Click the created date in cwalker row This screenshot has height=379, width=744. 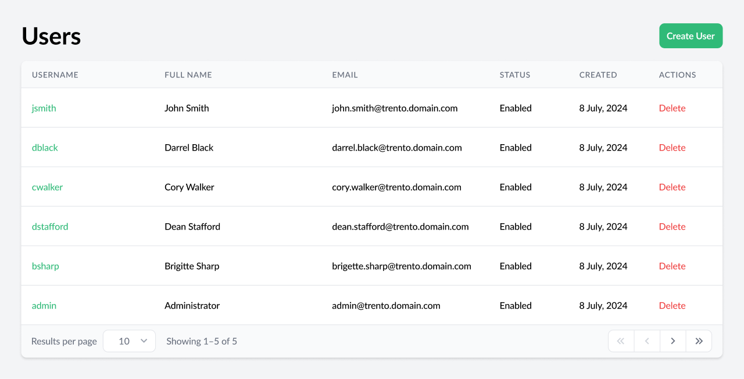pyautogui.click(x=603, y=187)
